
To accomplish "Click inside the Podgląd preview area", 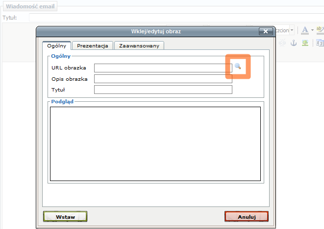I will (155, 144).
